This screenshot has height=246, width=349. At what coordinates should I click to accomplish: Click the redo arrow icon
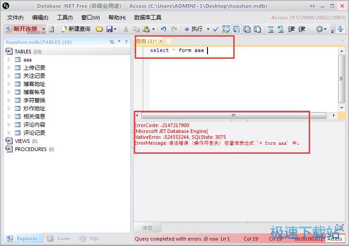174,29
